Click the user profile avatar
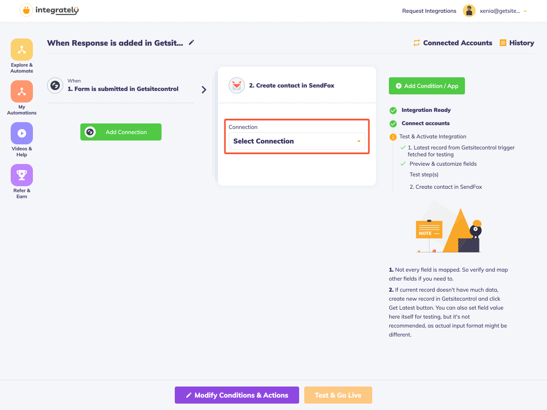 tap(469, 11)
